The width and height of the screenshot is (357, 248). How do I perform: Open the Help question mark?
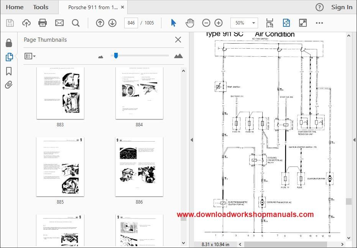coord(319,8)
